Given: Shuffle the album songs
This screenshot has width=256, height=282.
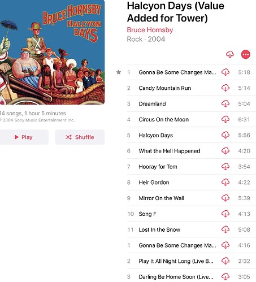Looking at the screenshot, I should tap(80, 137).
